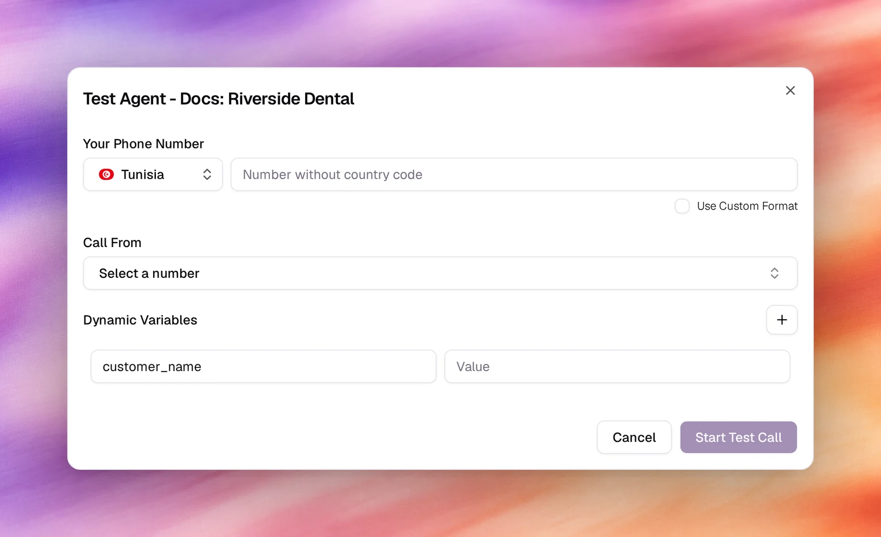This screenshot has width=881, height=537.
Task: Cancel the test call dialog
Action: 634,437
